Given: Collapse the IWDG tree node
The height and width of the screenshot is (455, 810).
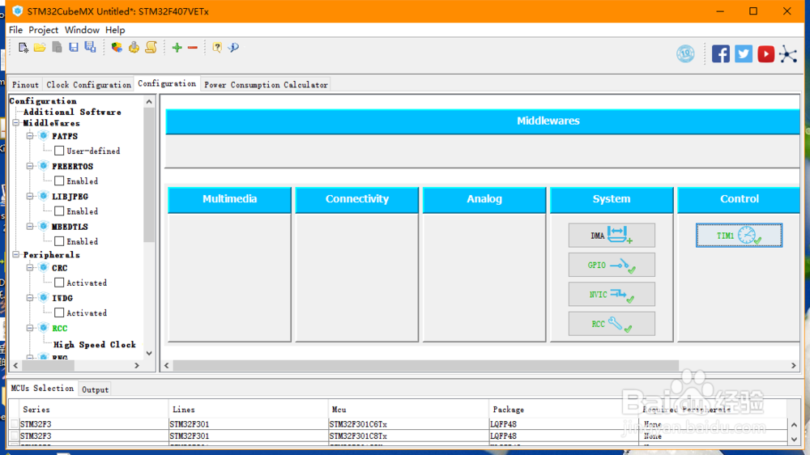Looking at the screenshot, I should [x=30, y=298].
